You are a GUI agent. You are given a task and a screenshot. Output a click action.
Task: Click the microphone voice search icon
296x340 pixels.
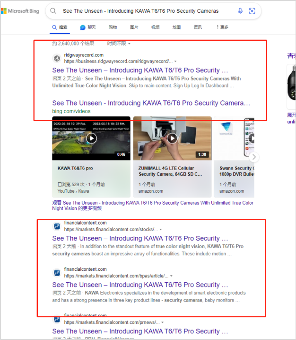point(240,11)
